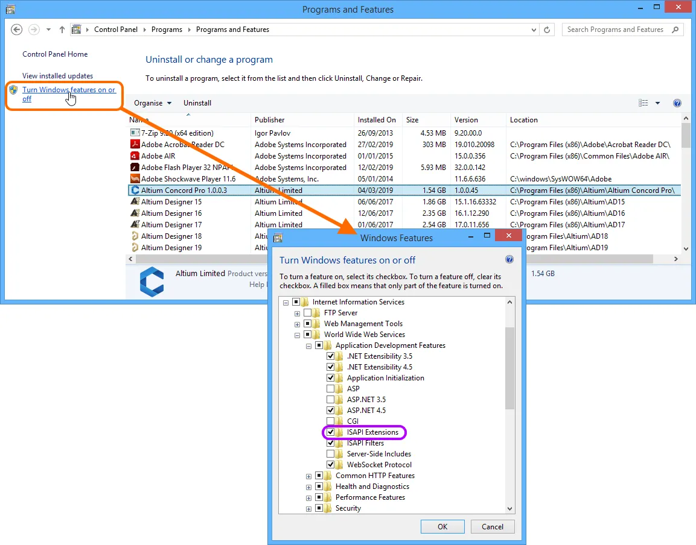The height and width of the screenshot is (545, 696).
Task: Select Adobe Flash Player icon
Action: click(135, 167)
